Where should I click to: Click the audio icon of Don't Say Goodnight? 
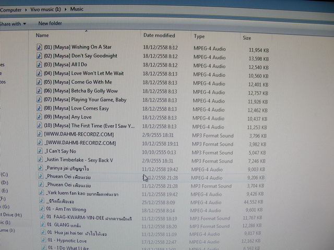39,56
